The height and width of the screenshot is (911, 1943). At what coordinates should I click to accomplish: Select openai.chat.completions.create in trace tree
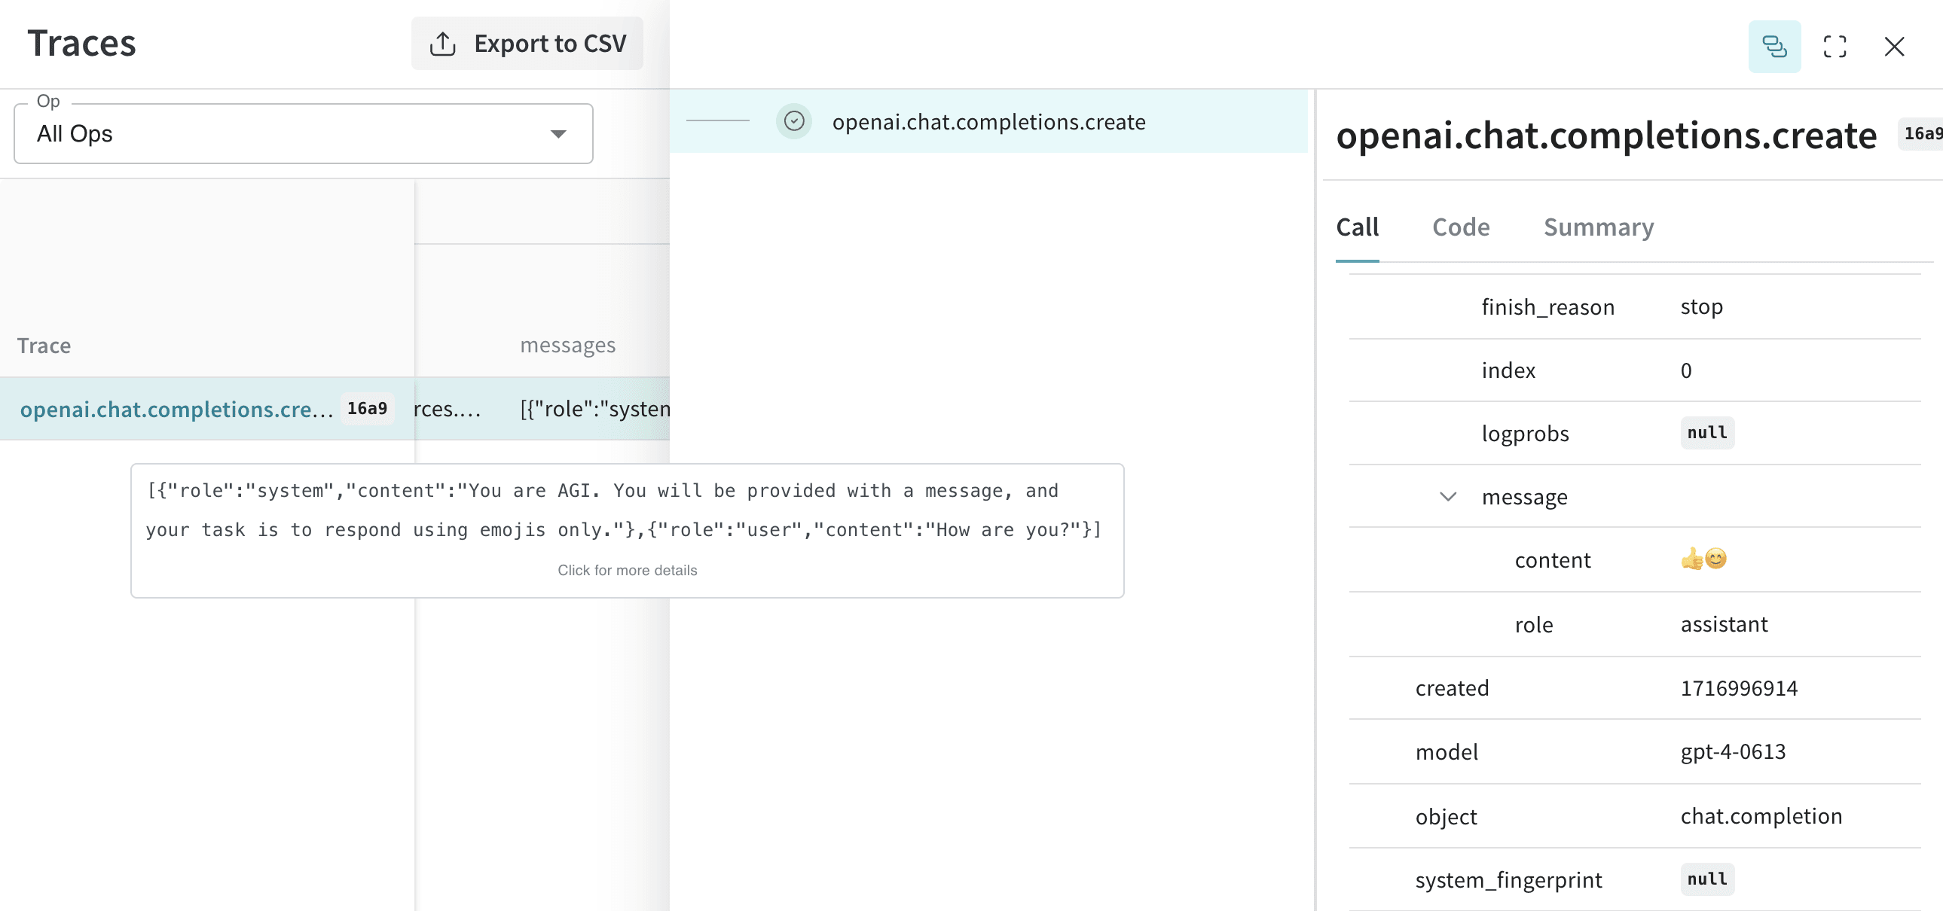tap(988, 121)
